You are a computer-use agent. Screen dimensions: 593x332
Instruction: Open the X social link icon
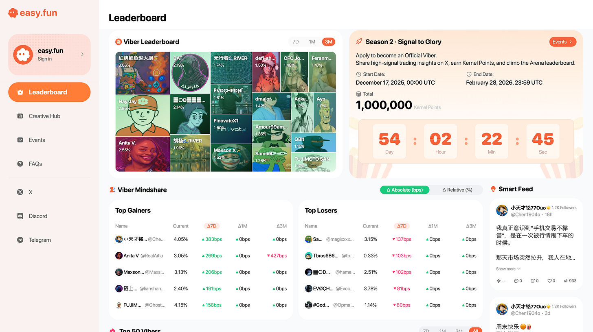pyautogui.click(x=20, y=192)
